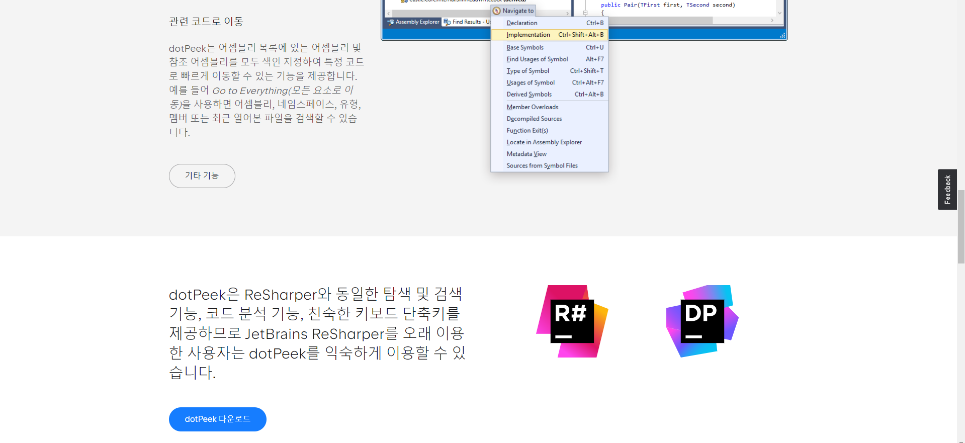Switch to Find Results tab
Viewport: 965px width, 443px height.
(467, 22)
